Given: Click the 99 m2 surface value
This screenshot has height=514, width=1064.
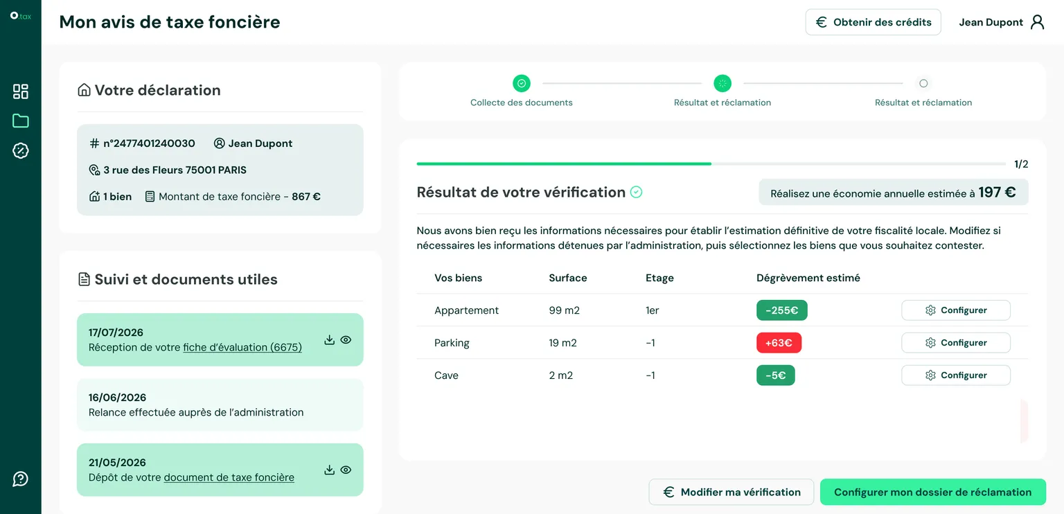Looking at the screenshot, I should tap(565, 310).
